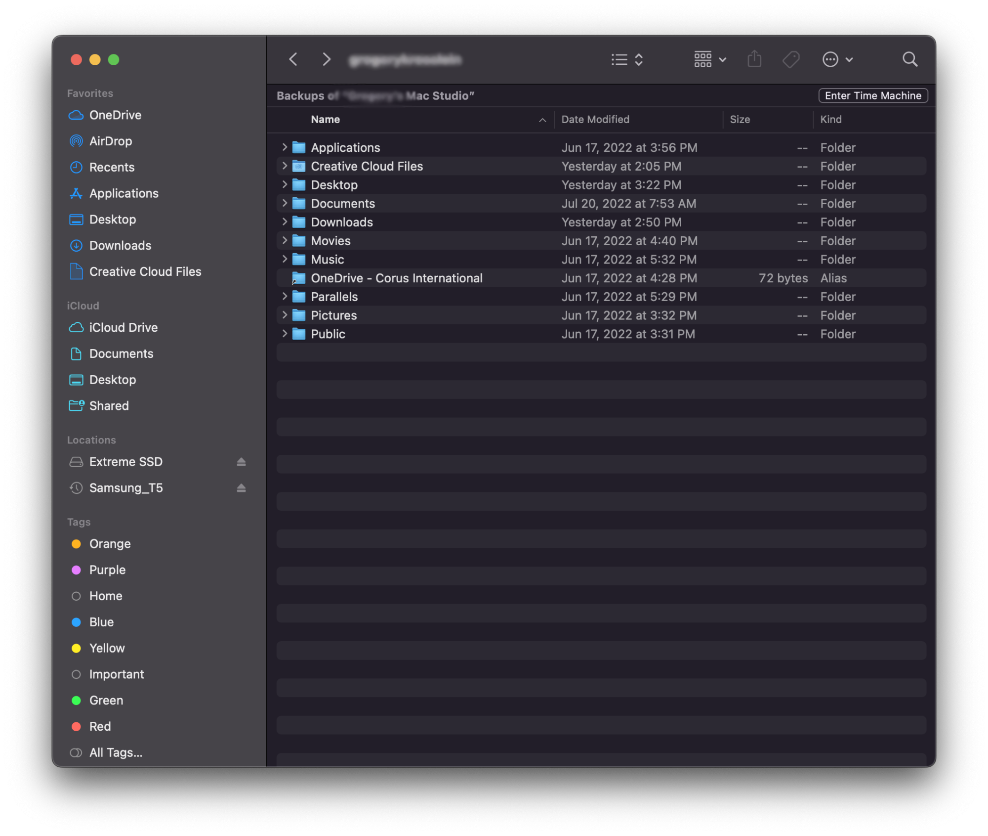The image size is (988, 836).
Task: Open Recents in the sidebar
Action: click(112, 168)
